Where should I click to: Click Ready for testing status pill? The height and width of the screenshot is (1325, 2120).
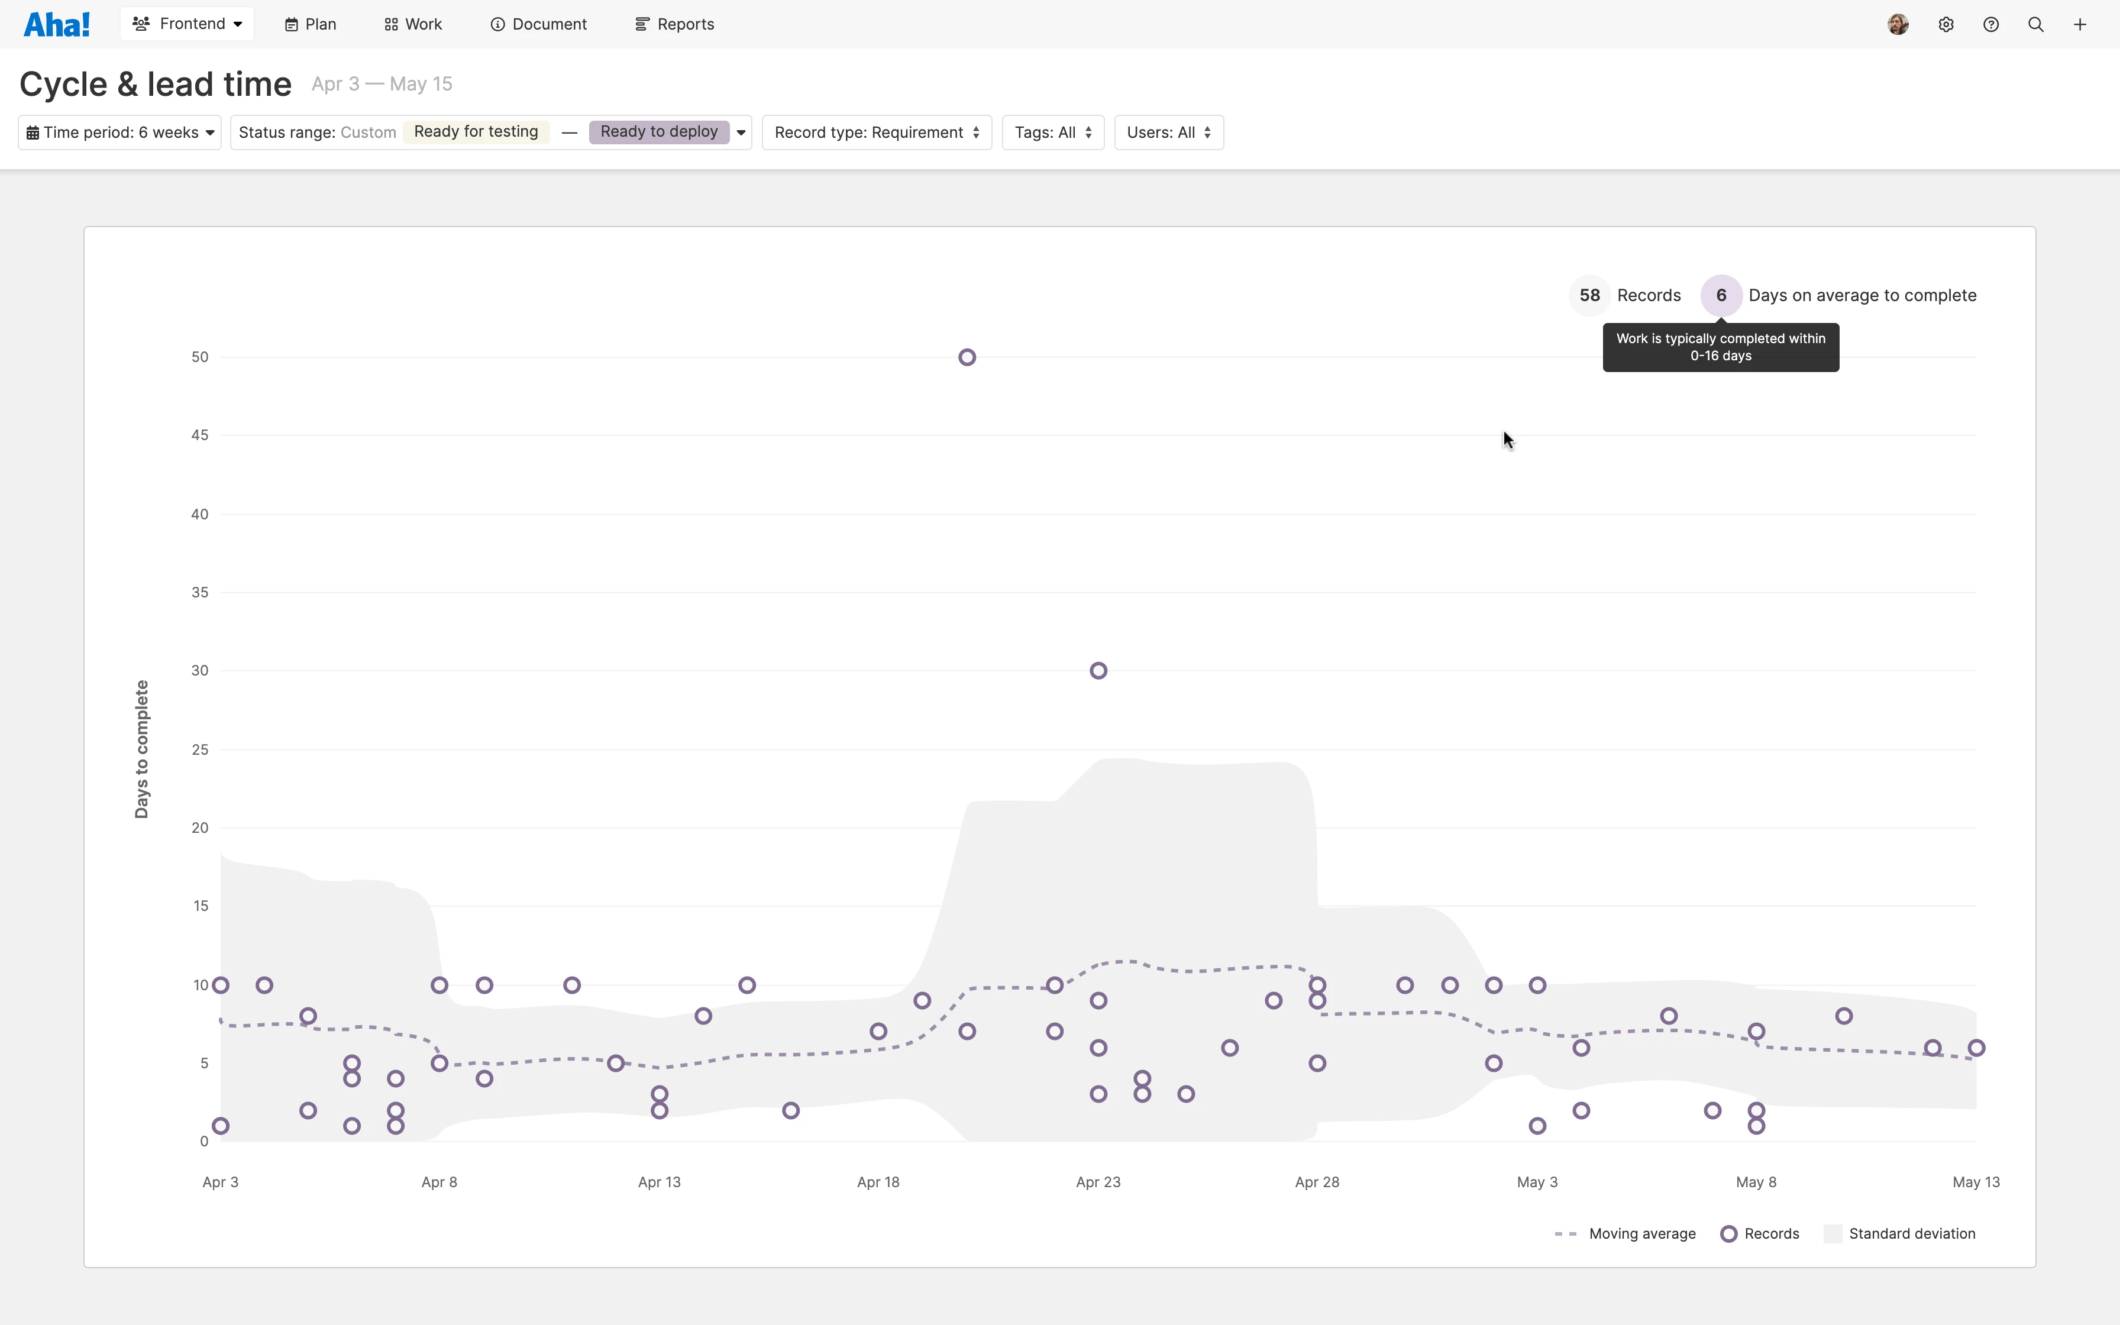click(x=476, y=131)
